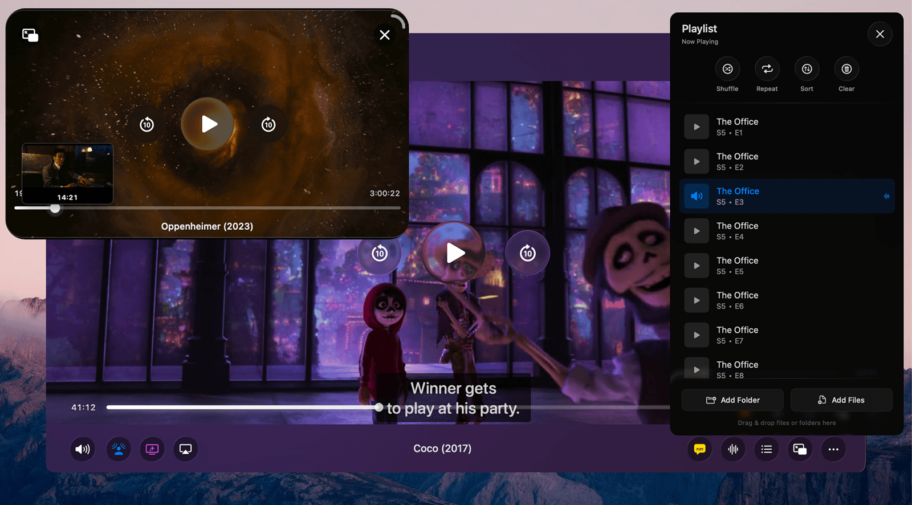Toggle subtitles with yellow caption icon
This screenshot has height=505, width=912.
[699, 449]
